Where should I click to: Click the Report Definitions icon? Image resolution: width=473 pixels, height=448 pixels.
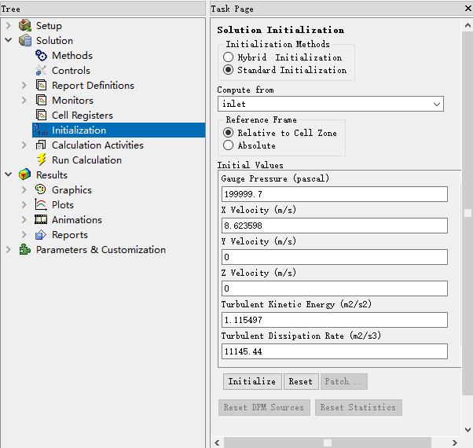click(x=41, y=85)
